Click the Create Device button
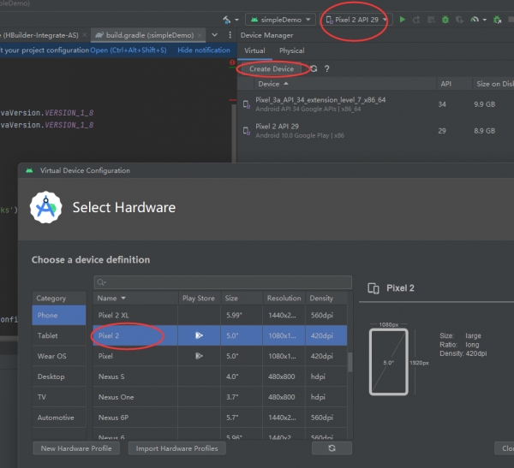The width and height of the screenshot is (514, 468). (x=272, y=68)
